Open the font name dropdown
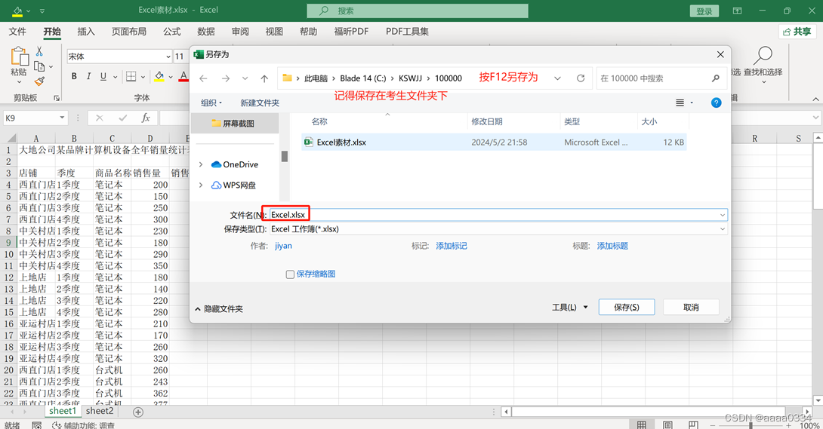823x429 pixels. point(168,57)
